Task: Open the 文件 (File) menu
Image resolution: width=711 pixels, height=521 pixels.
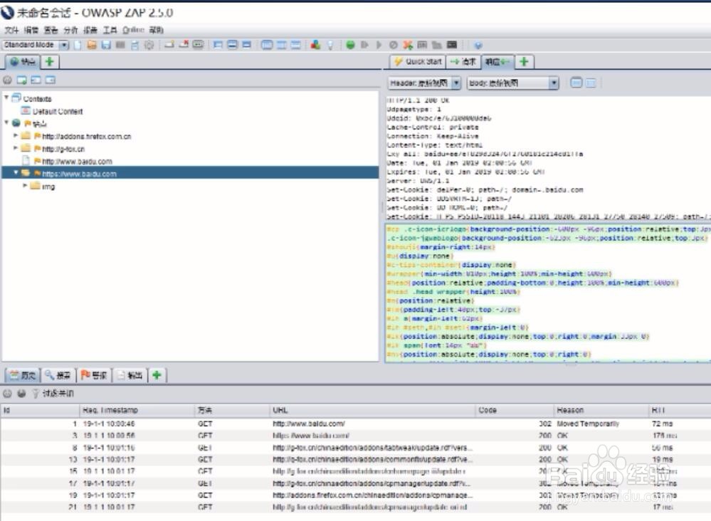Action: coord(11,30)
